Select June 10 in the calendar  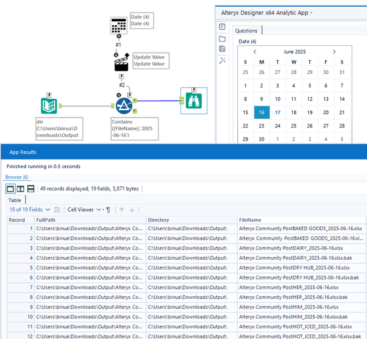point(277,99)
